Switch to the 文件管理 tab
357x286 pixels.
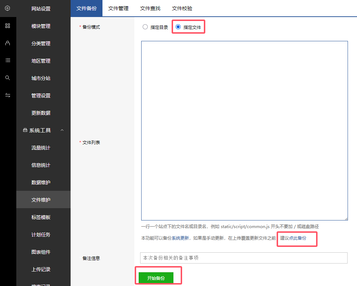pos(118,8)
